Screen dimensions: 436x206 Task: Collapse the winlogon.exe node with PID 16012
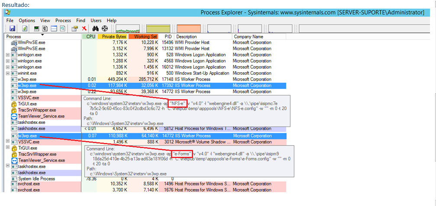(x=7, y=67)
